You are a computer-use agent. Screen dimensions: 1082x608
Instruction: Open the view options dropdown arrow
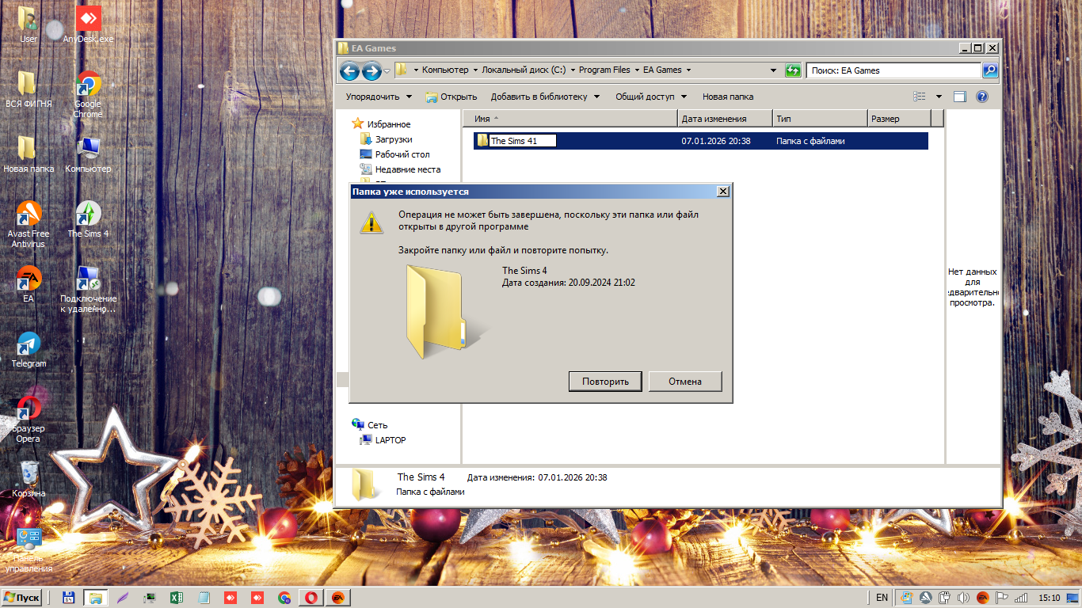tap(939, 97)
